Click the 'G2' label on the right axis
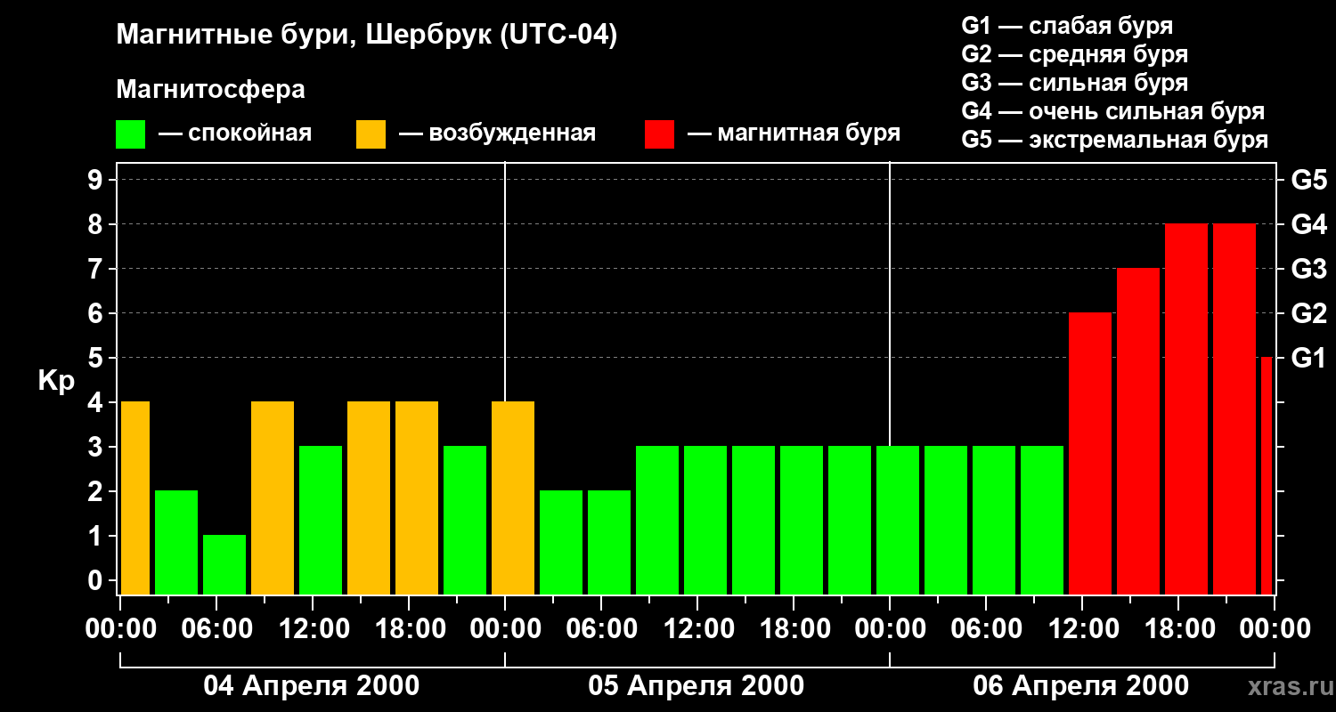This screenshot has height=712, width=1336. 1308,313
